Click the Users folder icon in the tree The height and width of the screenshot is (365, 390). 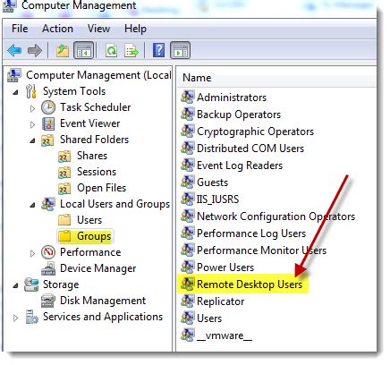coord(64,220)
